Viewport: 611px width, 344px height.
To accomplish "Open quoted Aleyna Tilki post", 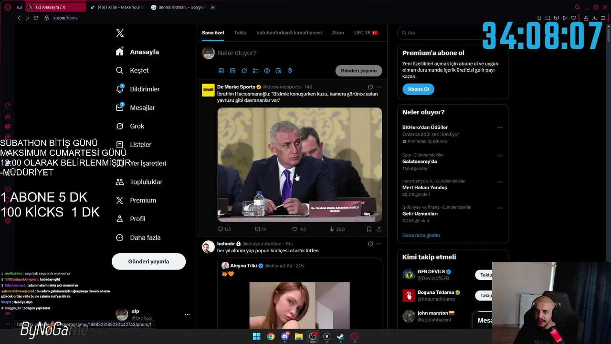I will click(300, 293).
